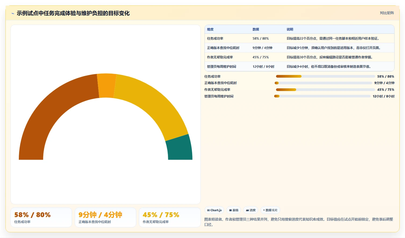Click description starting 目标提高30个百分点
The width and height of the screenshot is (405, 238).
(329, 57)
